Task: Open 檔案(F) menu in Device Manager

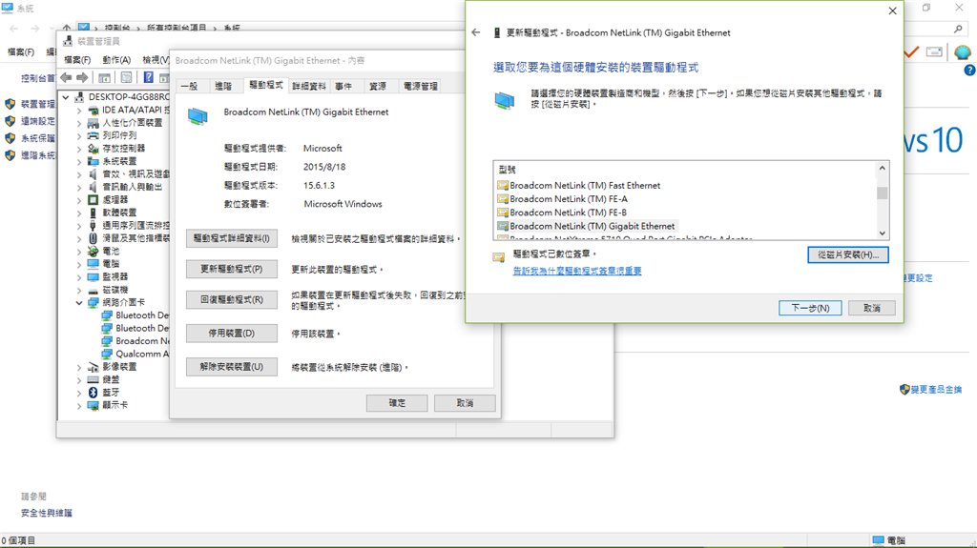Action: point(77,60)
